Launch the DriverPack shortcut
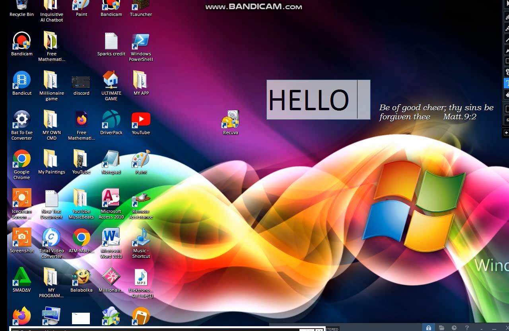 111,123
